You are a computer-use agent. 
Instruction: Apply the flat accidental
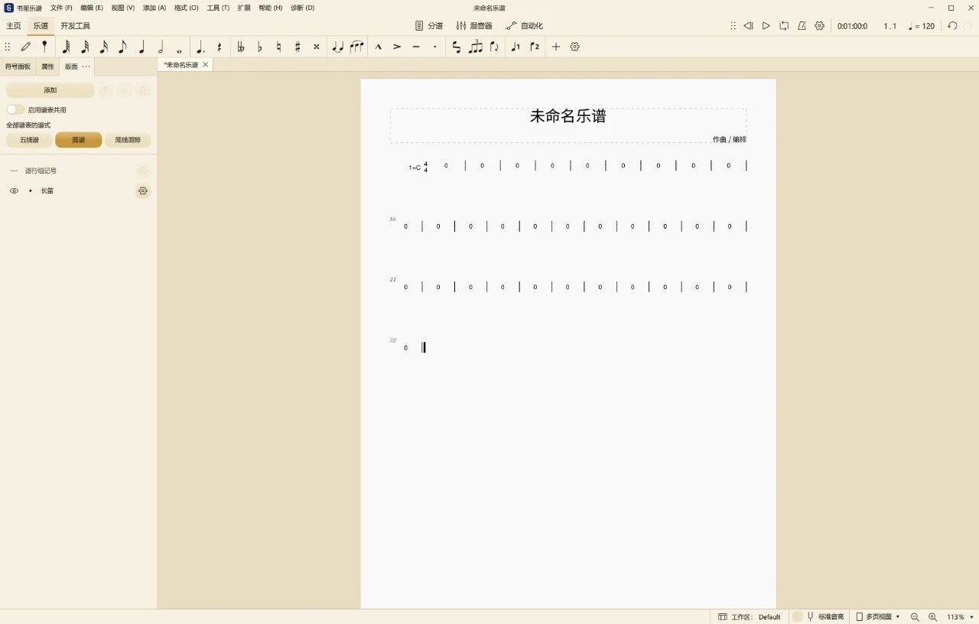260,47
